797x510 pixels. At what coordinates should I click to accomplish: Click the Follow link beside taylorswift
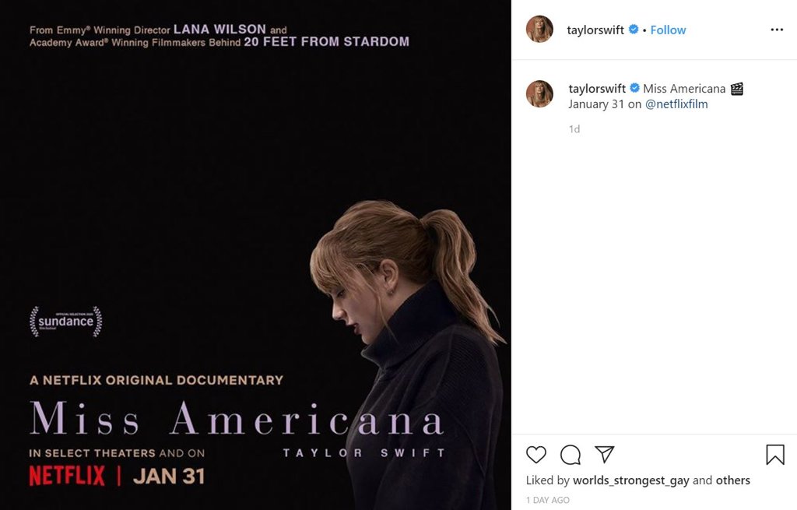[668, 30]
